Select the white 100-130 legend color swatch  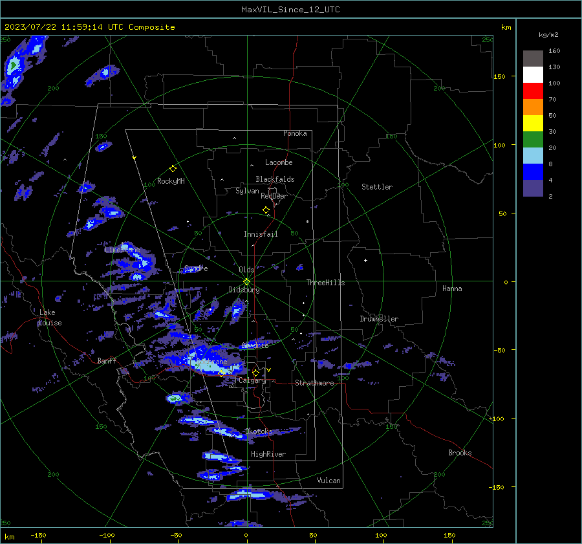533,74
